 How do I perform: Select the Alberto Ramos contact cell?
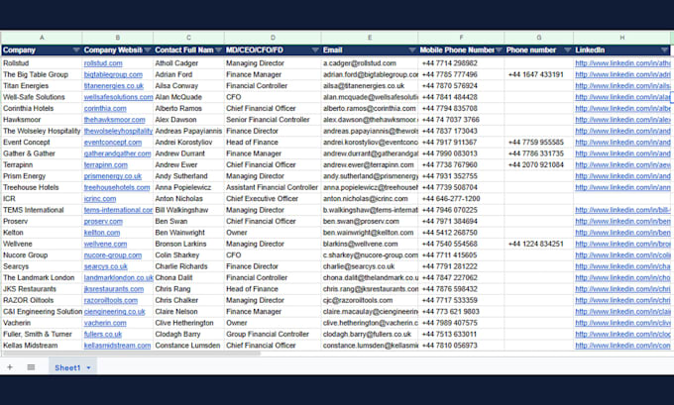188,108
